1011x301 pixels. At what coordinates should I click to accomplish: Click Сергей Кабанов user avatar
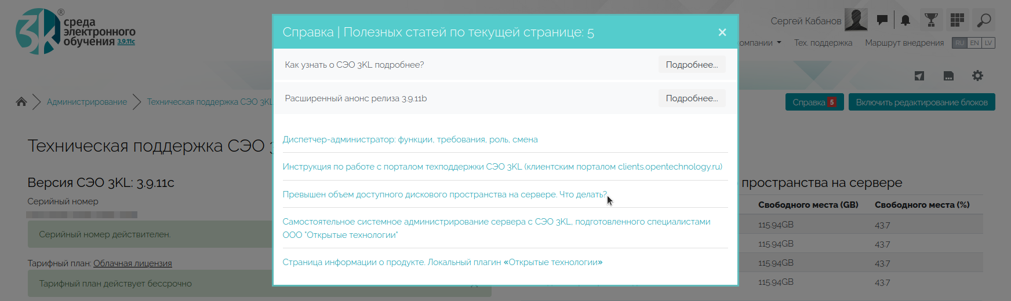[856, 20]
